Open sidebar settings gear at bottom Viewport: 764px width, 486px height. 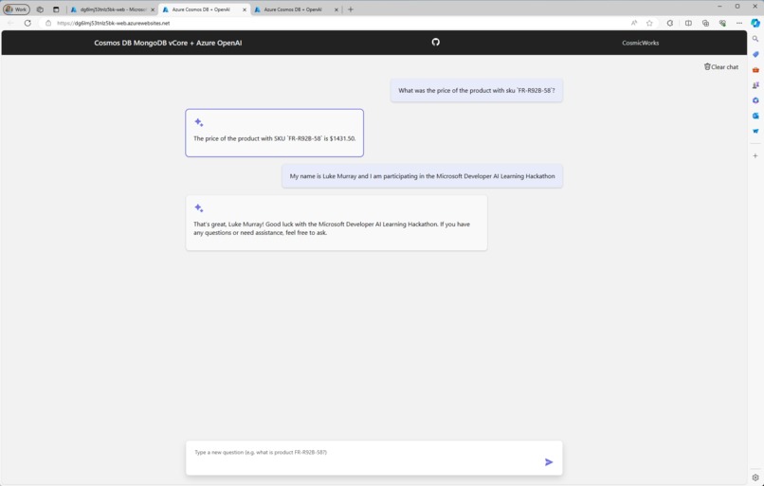coord(755,477)
